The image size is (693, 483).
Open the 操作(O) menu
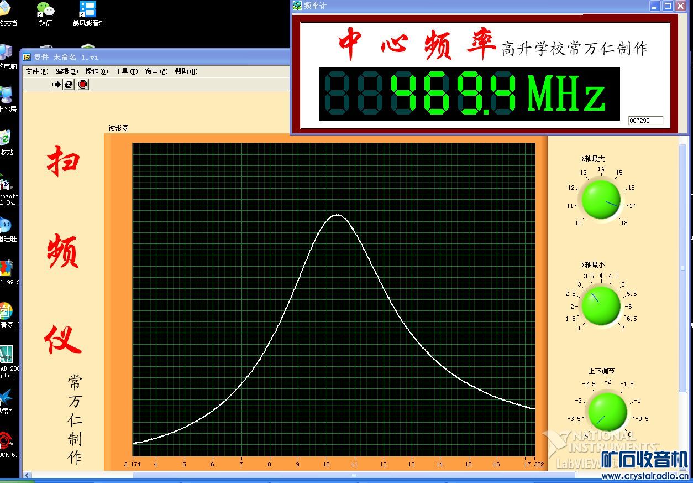pos(97,71)
